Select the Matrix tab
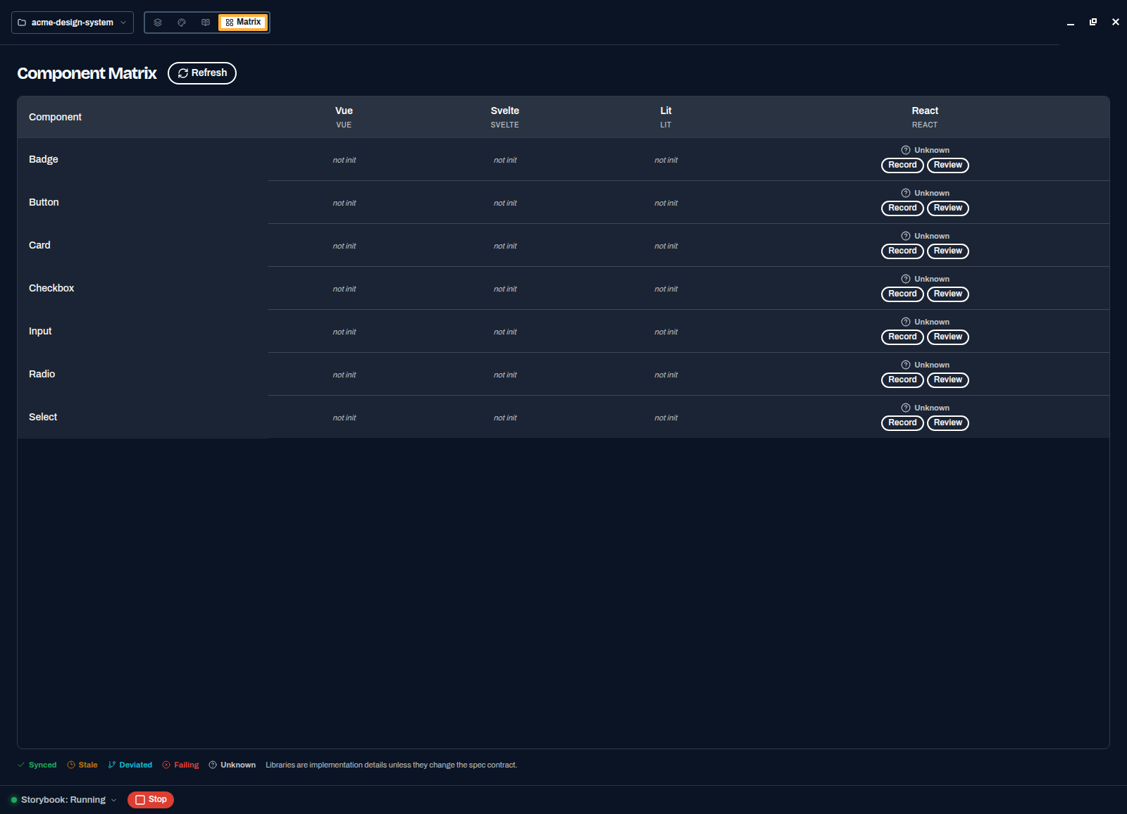1127x814 pixels. tap(243, 23)
